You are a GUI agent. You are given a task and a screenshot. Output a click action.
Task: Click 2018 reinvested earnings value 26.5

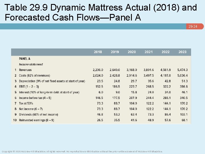100,120
